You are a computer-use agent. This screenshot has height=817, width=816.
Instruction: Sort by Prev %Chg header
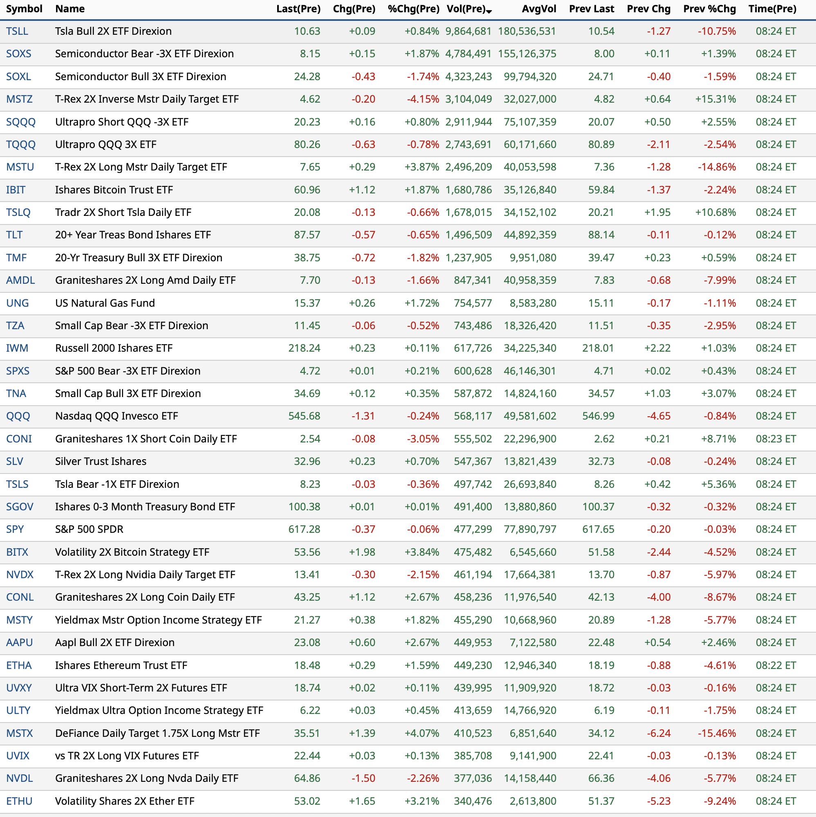point(709,9)
